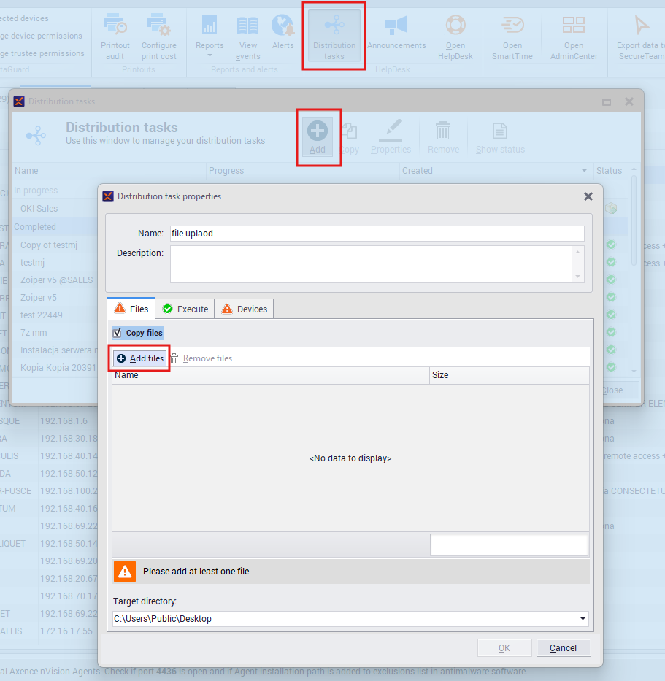665x681 pixels.
Task: Open the Reports dropdown arrow
Action: [x=210, y=55]
